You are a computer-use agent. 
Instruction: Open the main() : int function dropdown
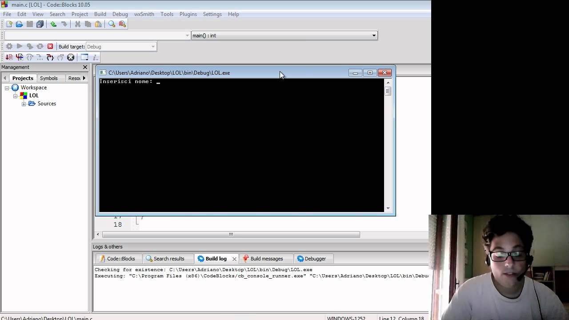click(x=284, y=36)
